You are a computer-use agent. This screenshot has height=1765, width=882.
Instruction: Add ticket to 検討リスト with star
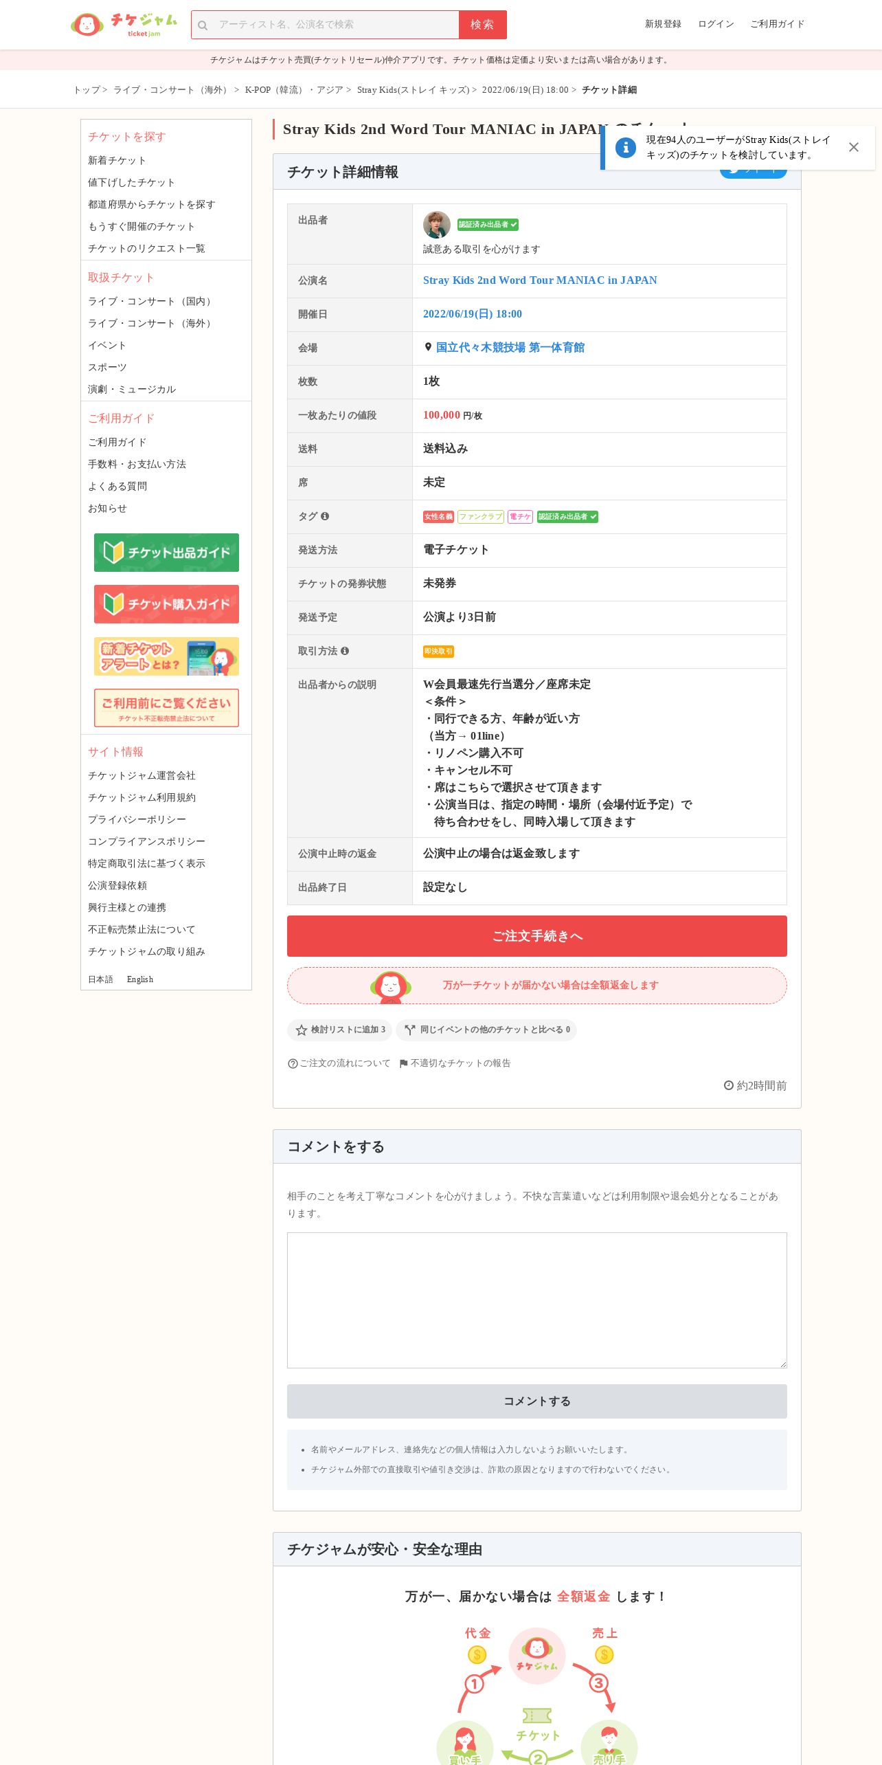click(x=340, y=1030)
